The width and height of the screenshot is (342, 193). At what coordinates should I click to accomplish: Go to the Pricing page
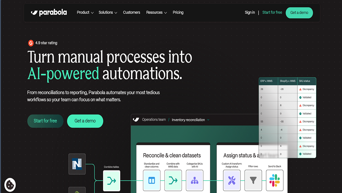click(178, 12)
